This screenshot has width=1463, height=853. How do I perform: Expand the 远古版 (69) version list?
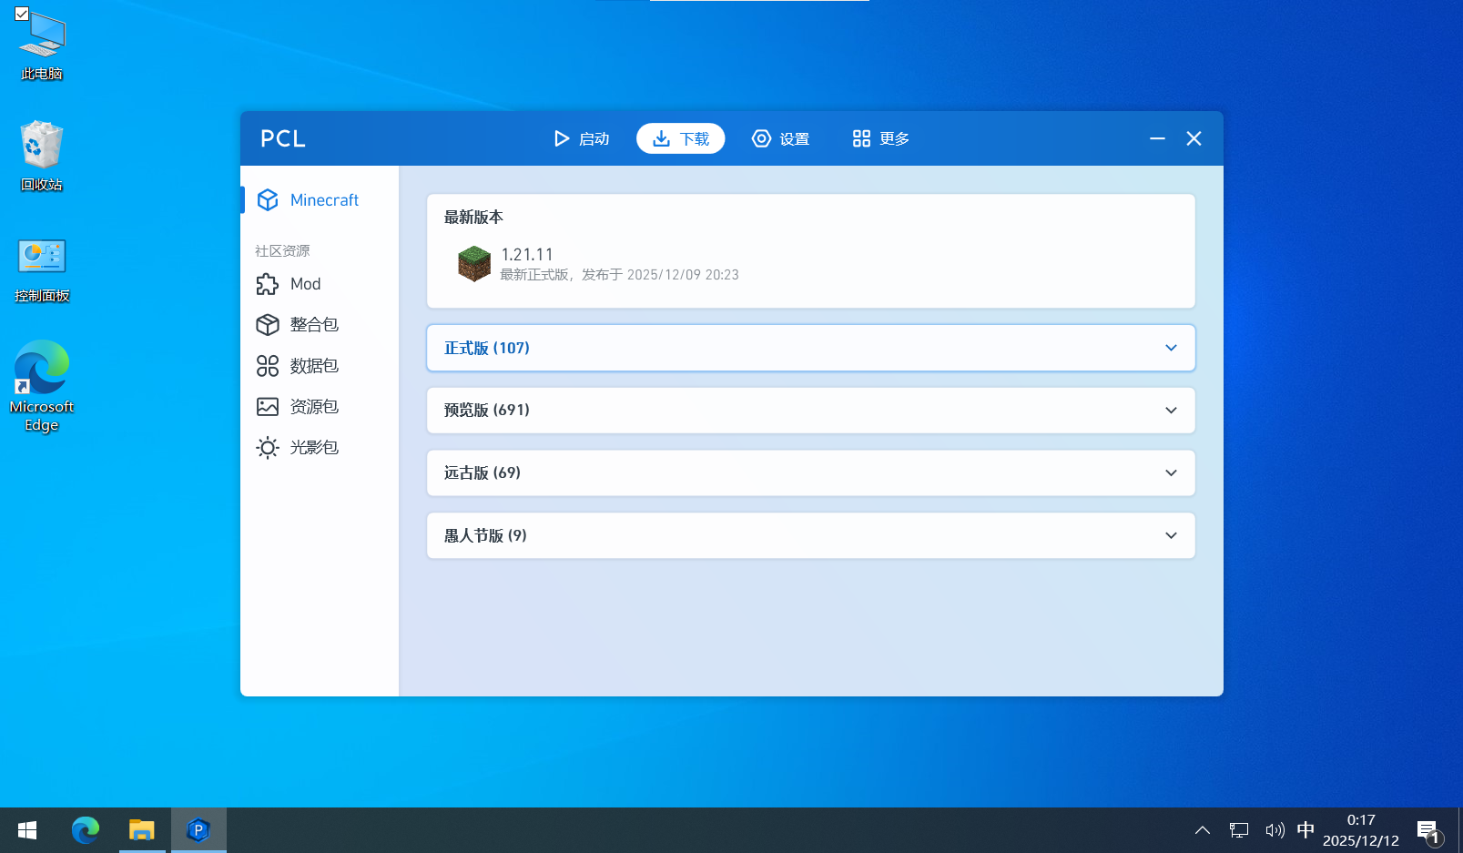810,473
